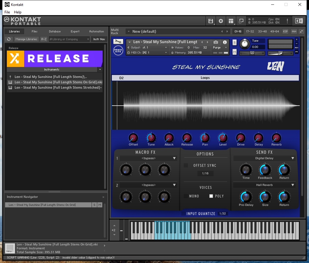Open snapshot view with the camera icon
This screenshot has height=263, width=309.
coord(216,42)
